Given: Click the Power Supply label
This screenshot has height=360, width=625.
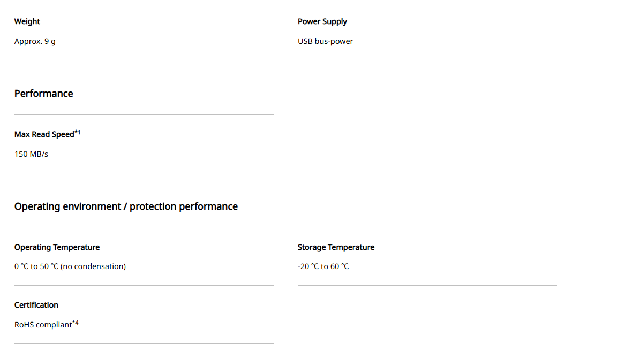Looking at the screenshot, I should tap(322, 21).
